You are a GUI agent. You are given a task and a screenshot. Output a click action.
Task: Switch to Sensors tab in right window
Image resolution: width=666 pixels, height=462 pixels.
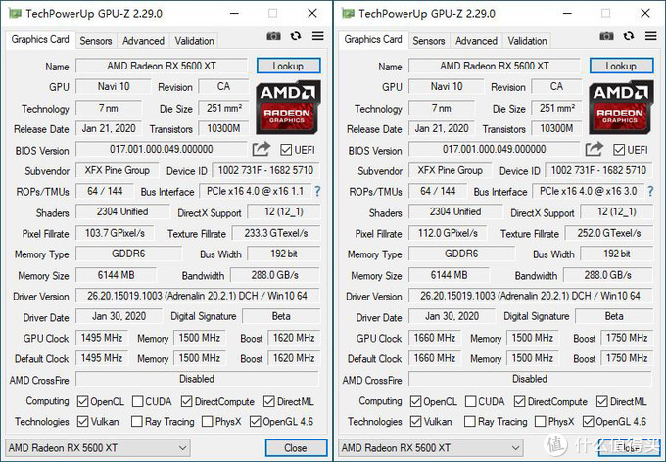(x=429, y=41)
